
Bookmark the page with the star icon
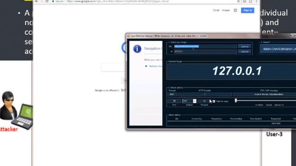coord(239,1)
